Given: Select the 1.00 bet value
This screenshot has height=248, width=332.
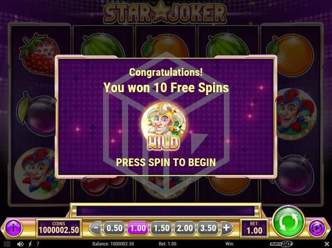Looking at the screenshot, I should 138,228.
